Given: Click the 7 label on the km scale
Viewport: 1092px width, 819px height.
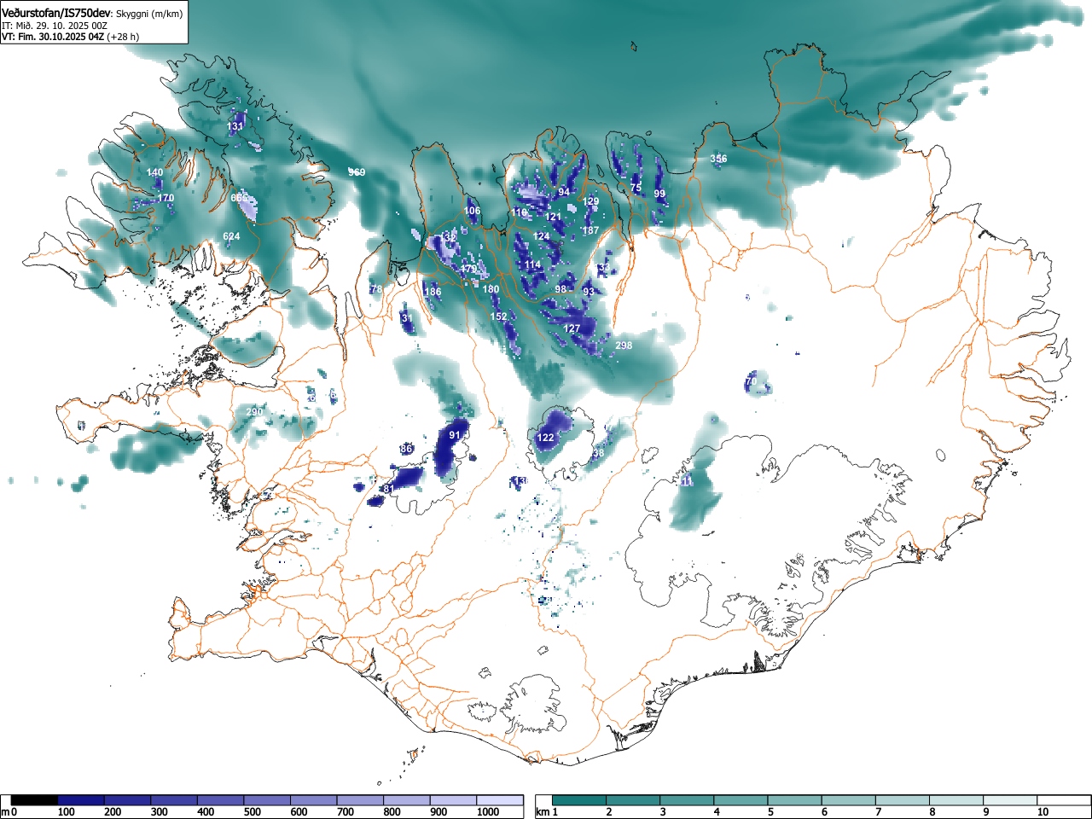Looking at the screenshot, I should tap(879, 812).
